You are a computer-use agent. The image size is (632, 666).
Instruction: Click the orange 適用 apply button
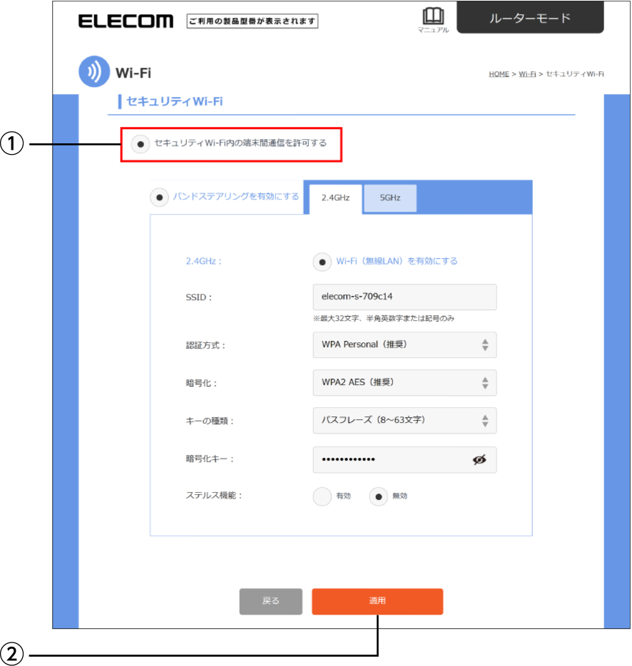pyautogui.click(x=377, y=601)
